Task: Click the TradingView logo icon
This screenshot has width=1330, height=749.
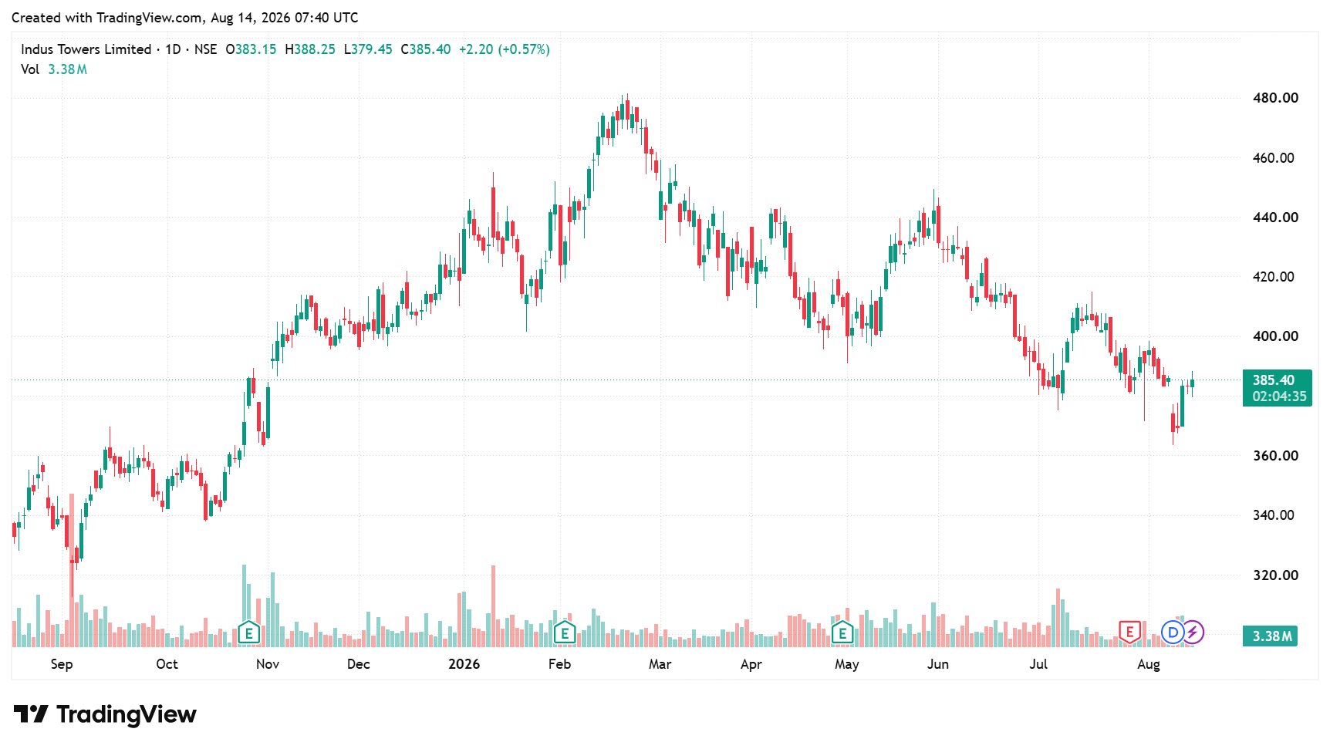Action: 31,714
